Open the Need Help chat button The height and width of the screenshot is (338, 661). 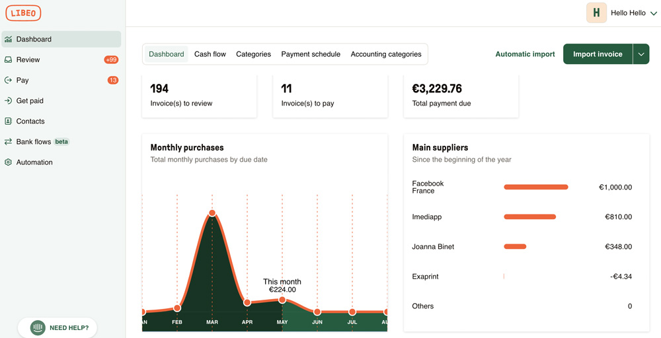[x=58, y=327]
